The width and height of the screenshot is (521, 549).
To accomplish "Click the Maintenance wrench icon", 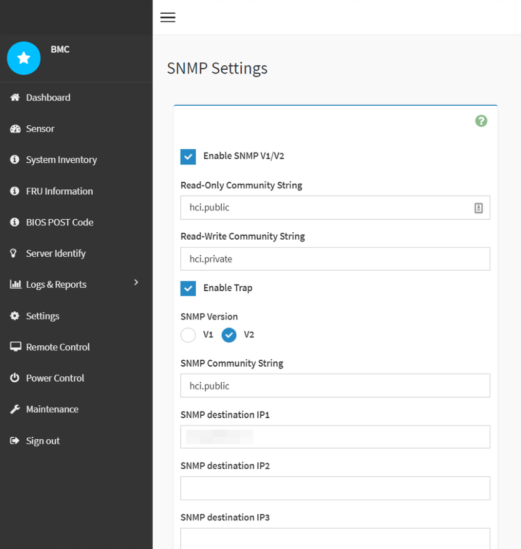I will point(15,409).
